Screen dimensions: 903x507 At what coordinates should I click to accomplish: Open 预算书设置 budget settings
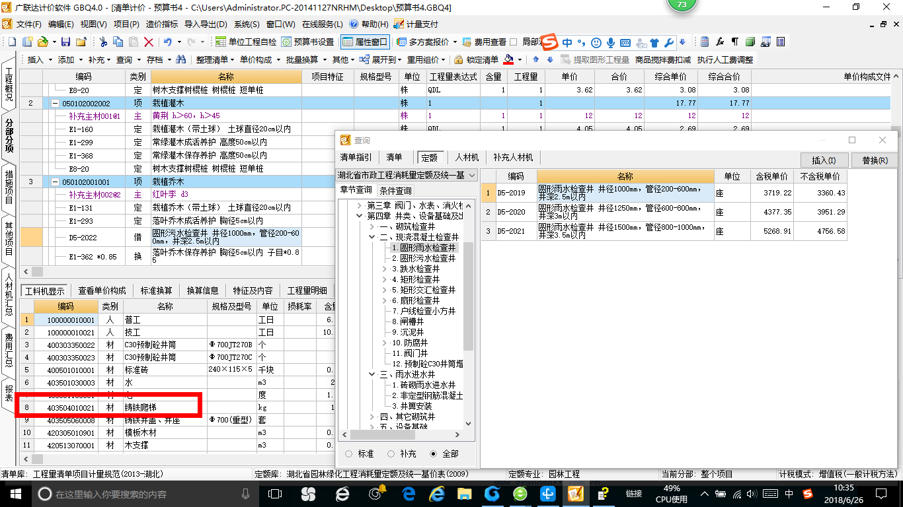[x=308, y=42]
